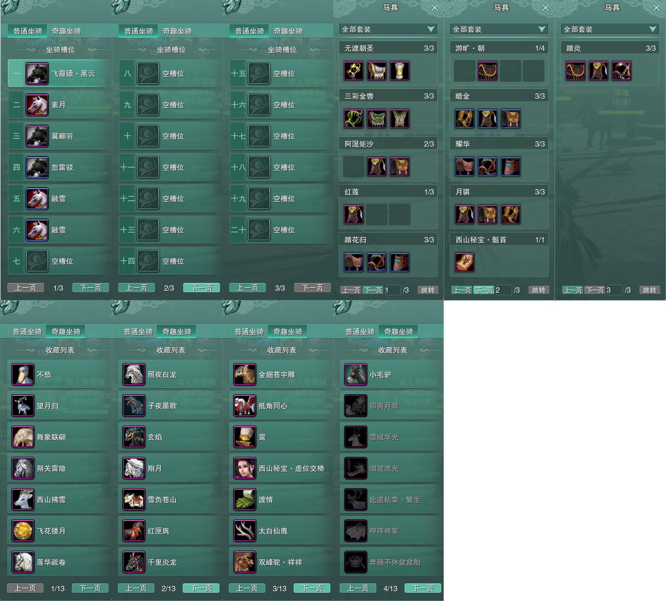Click the first 红莲 set gear icon
Viewport: 666px width, 601px height.
pos(354,215)
